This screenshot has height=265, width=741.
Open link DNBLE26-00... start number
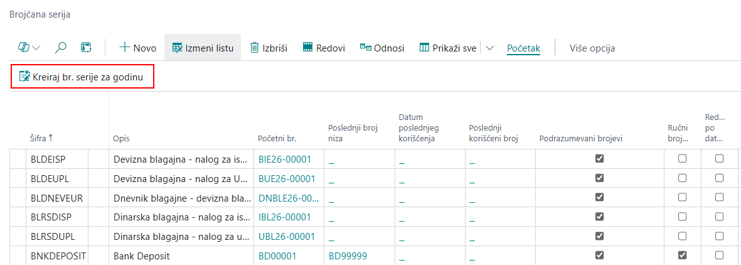point(289,198)
